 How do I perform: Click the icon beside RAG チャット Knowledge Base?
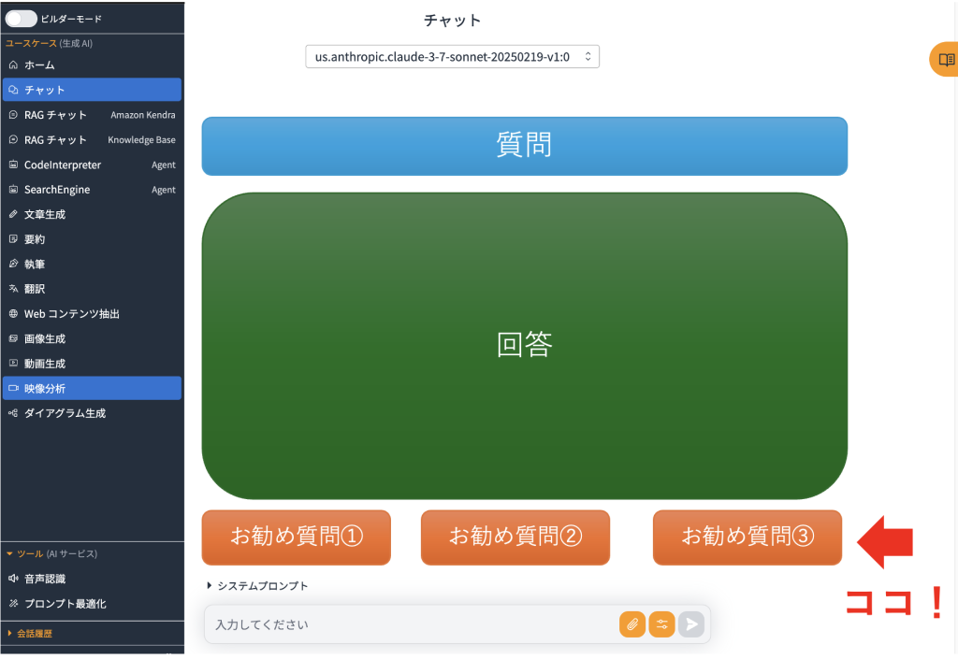[x=13, y=139]
